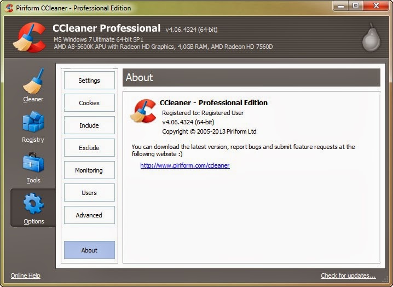Open the Cookies options page
The image size is (393, 287).
89,103
